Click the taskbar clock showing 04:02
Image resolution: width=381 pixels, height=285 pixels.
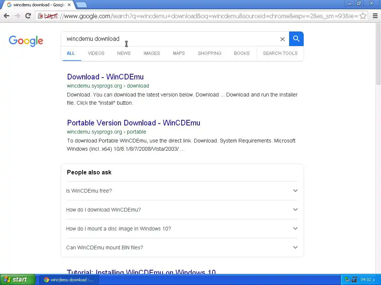[x=368, y=279]
